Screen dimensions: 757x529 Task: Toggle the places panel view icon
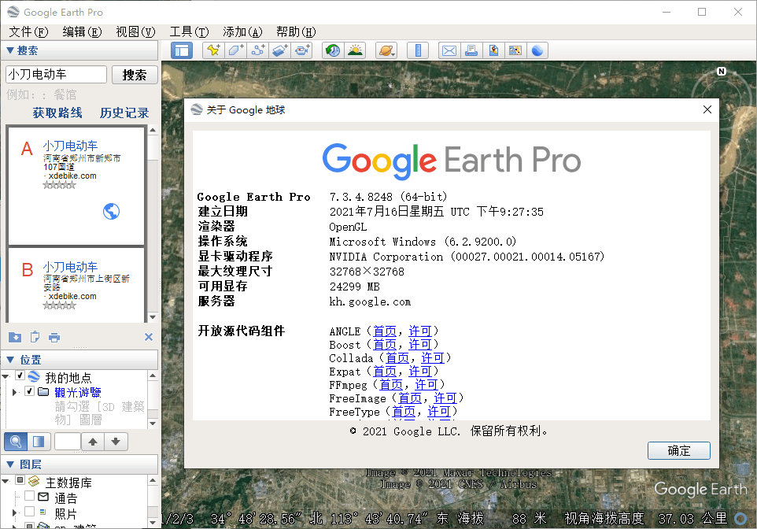click(38, 441)
